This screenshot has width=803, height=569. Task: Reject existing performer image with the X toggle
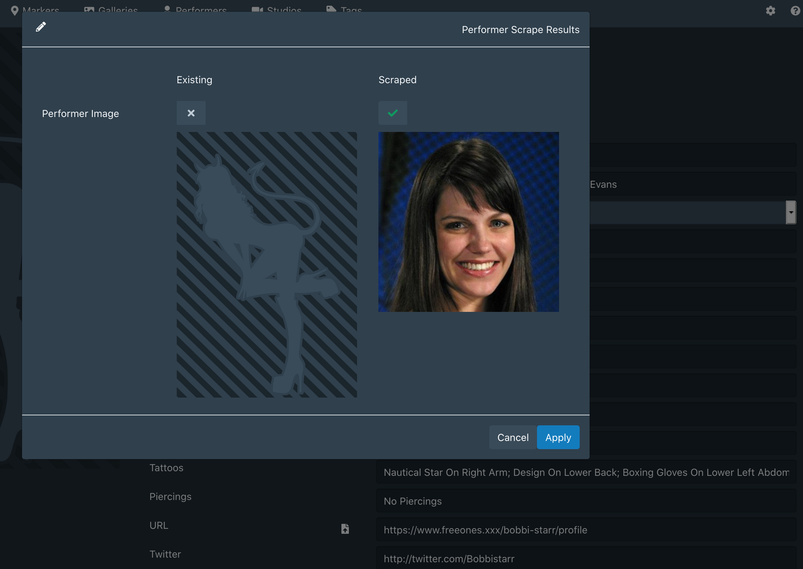click(191, 113)
